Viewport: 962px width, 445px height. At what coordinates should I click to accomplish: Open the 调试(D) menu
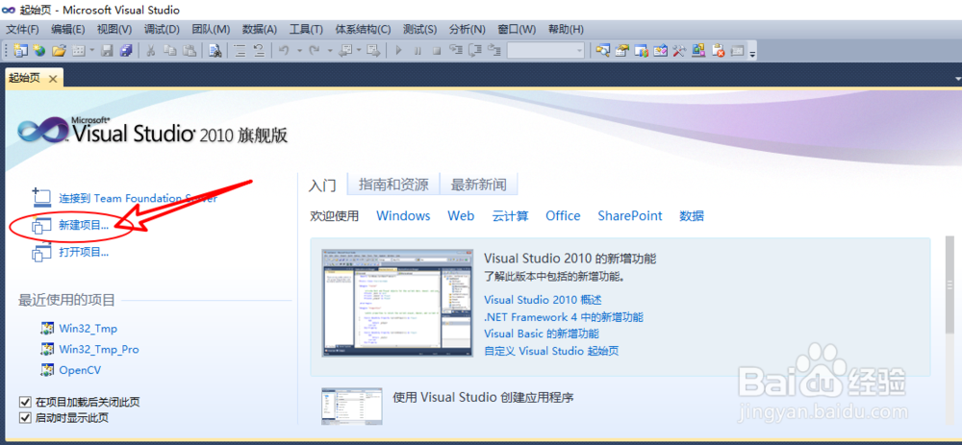pos(162,29)
